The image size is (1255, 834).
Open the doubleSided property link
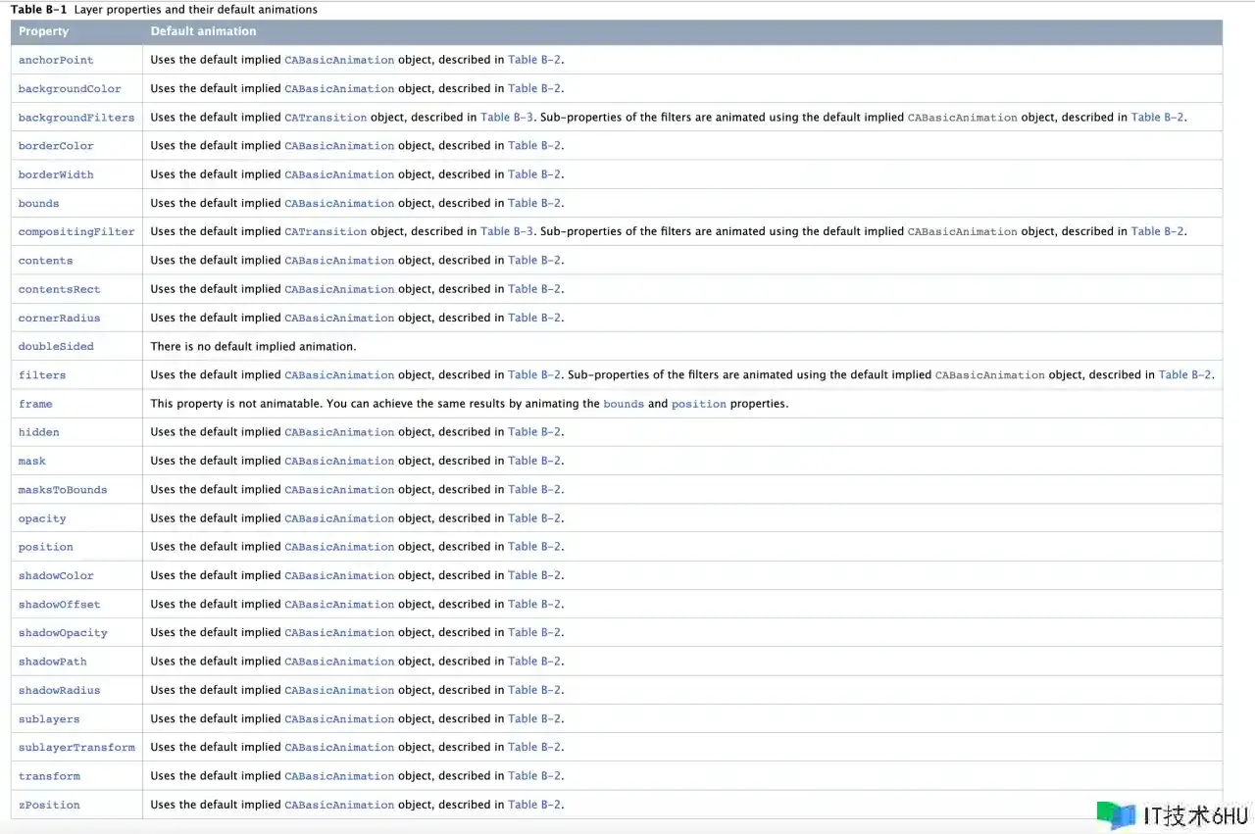[x=56, y=346]
